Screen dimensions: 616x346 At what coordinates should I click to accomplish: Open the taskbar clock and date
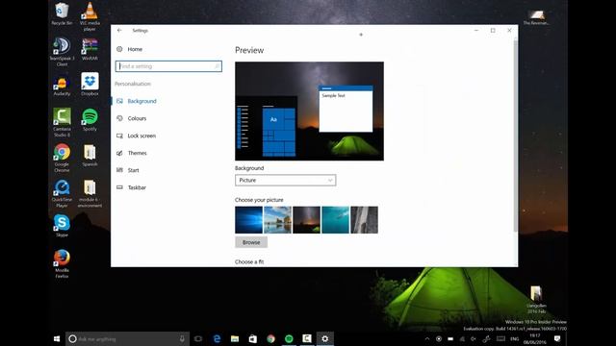(x=535, y=339)
